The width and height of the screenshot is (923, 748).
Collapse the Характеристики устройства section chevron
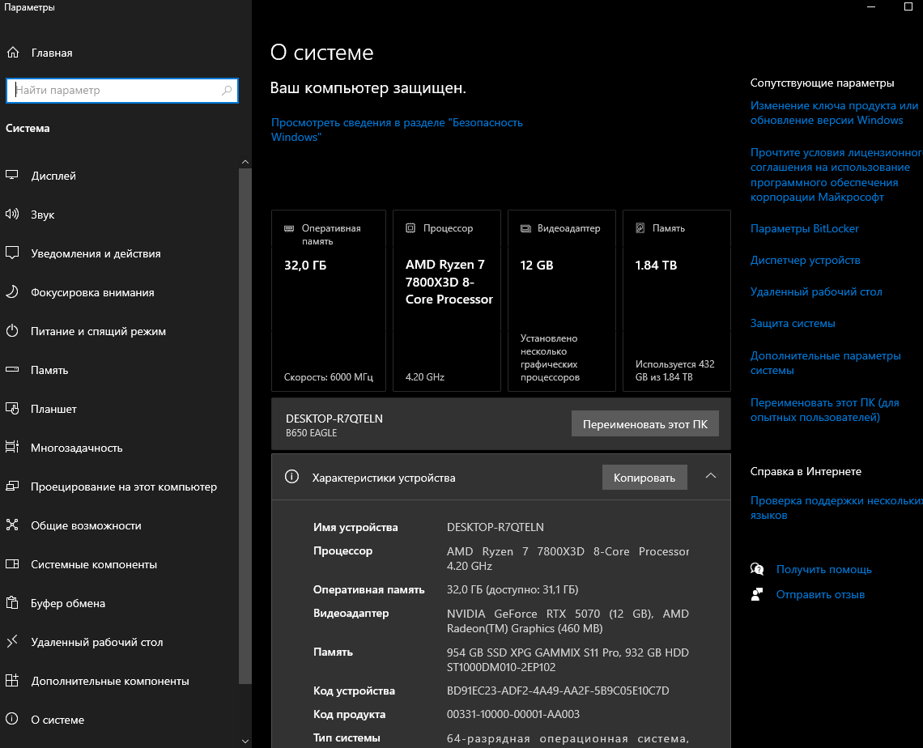pos(711,477)
